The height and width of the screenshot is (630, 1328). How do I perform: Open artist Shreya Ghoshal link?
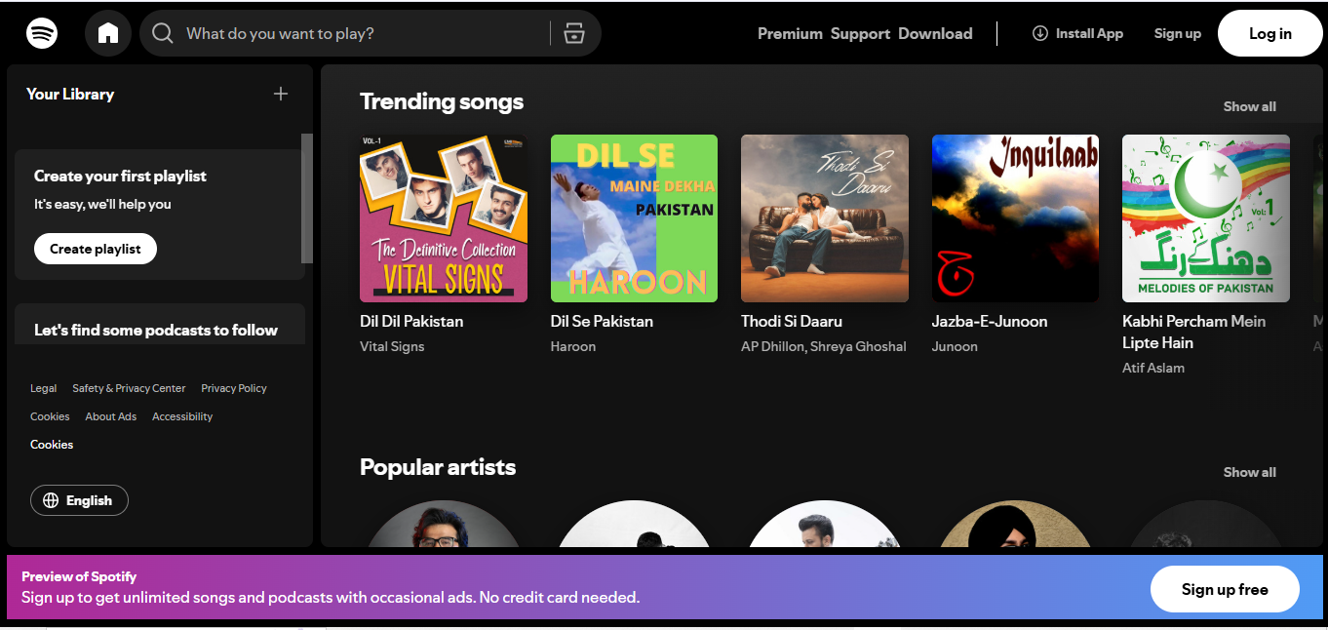pos(860,346)
